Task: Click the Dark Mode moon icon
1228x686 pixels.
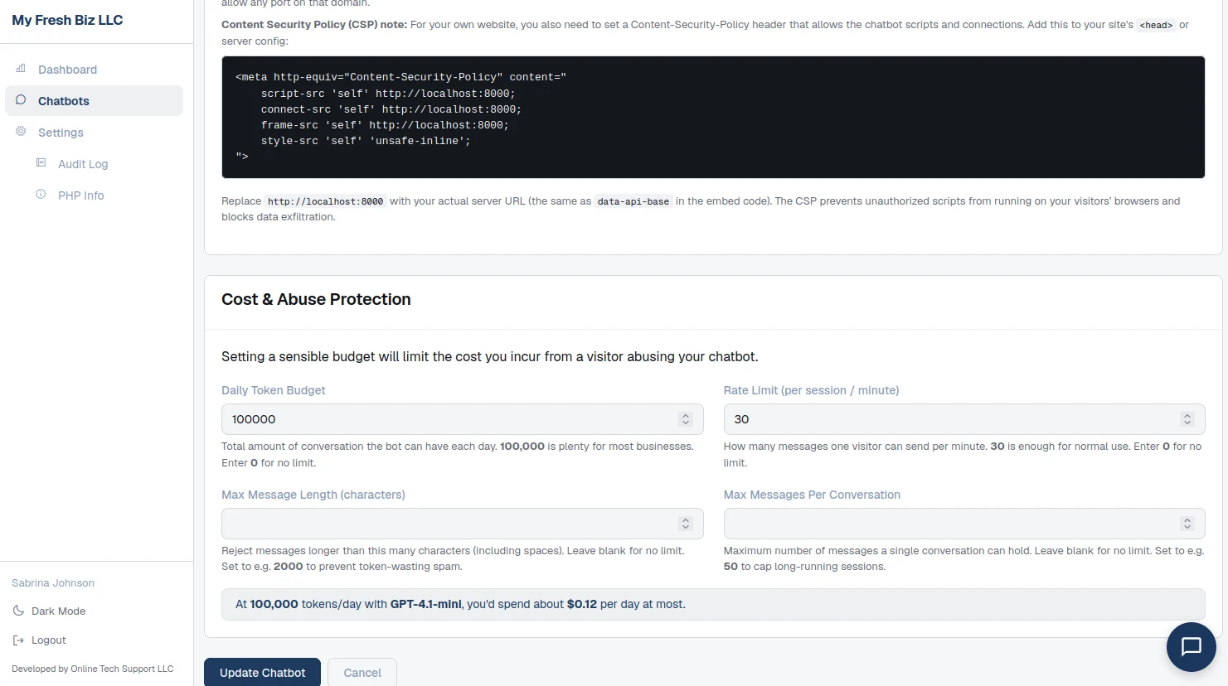Action: [18, 611]
